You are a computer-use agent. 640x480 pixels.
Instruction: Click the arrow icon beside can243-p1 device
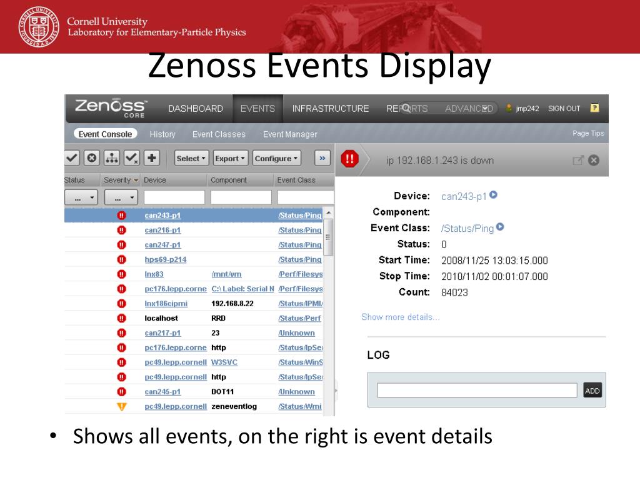[494, 195]
